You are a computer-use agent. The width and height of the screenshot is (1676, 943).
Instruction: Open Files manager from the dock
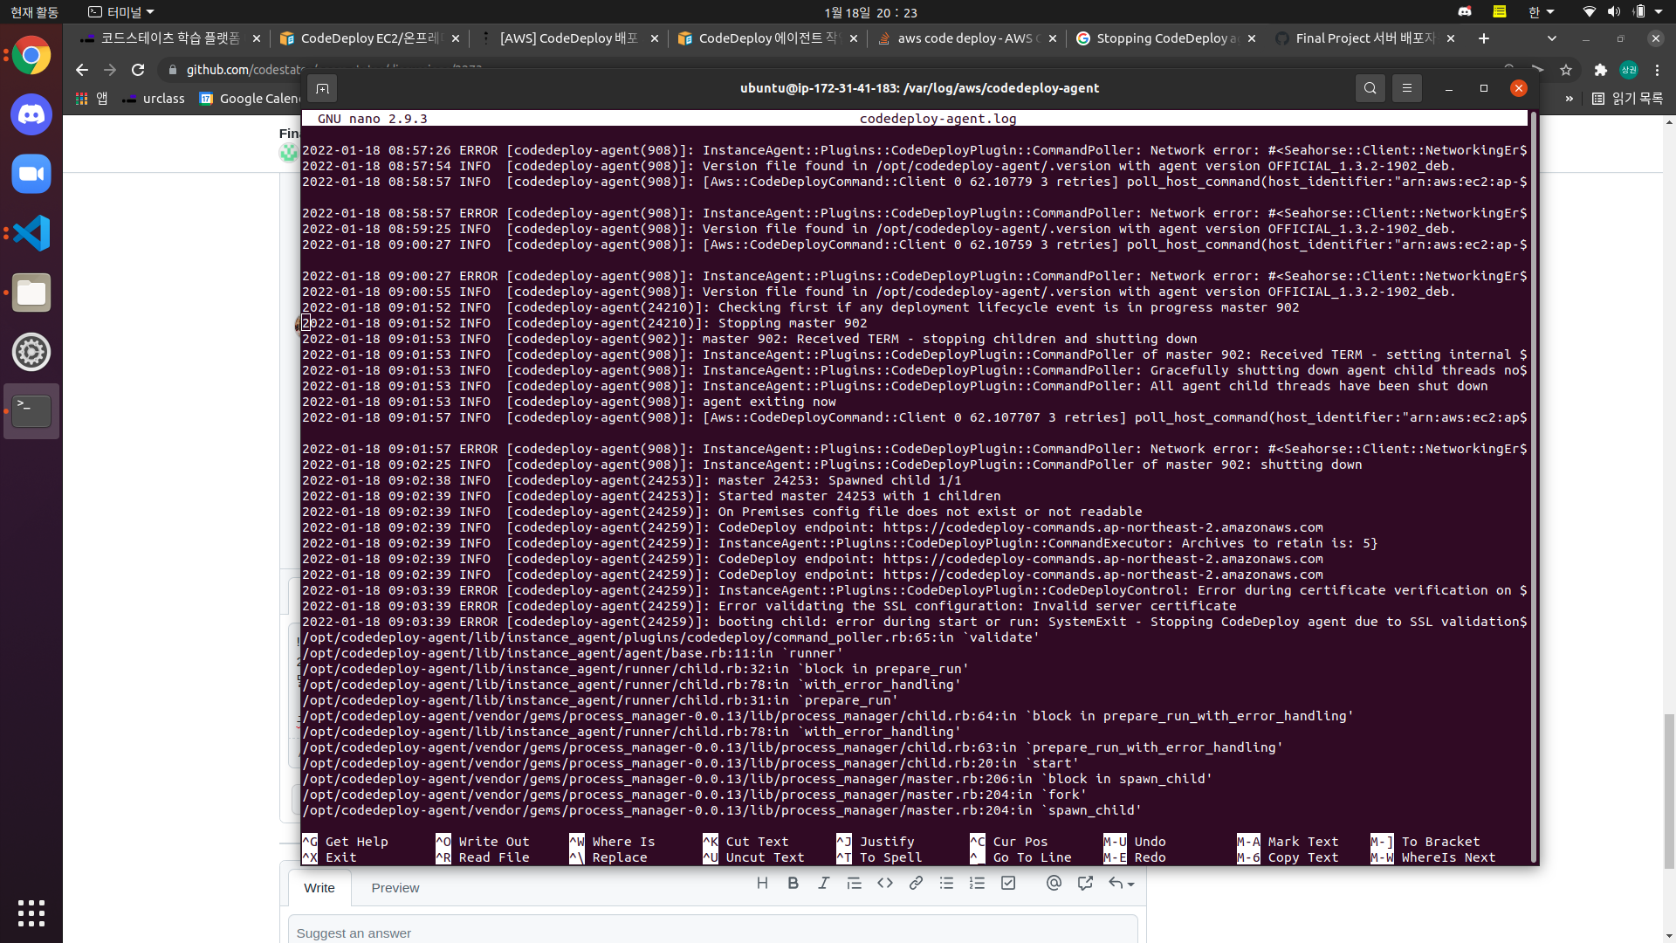point(31,293)
